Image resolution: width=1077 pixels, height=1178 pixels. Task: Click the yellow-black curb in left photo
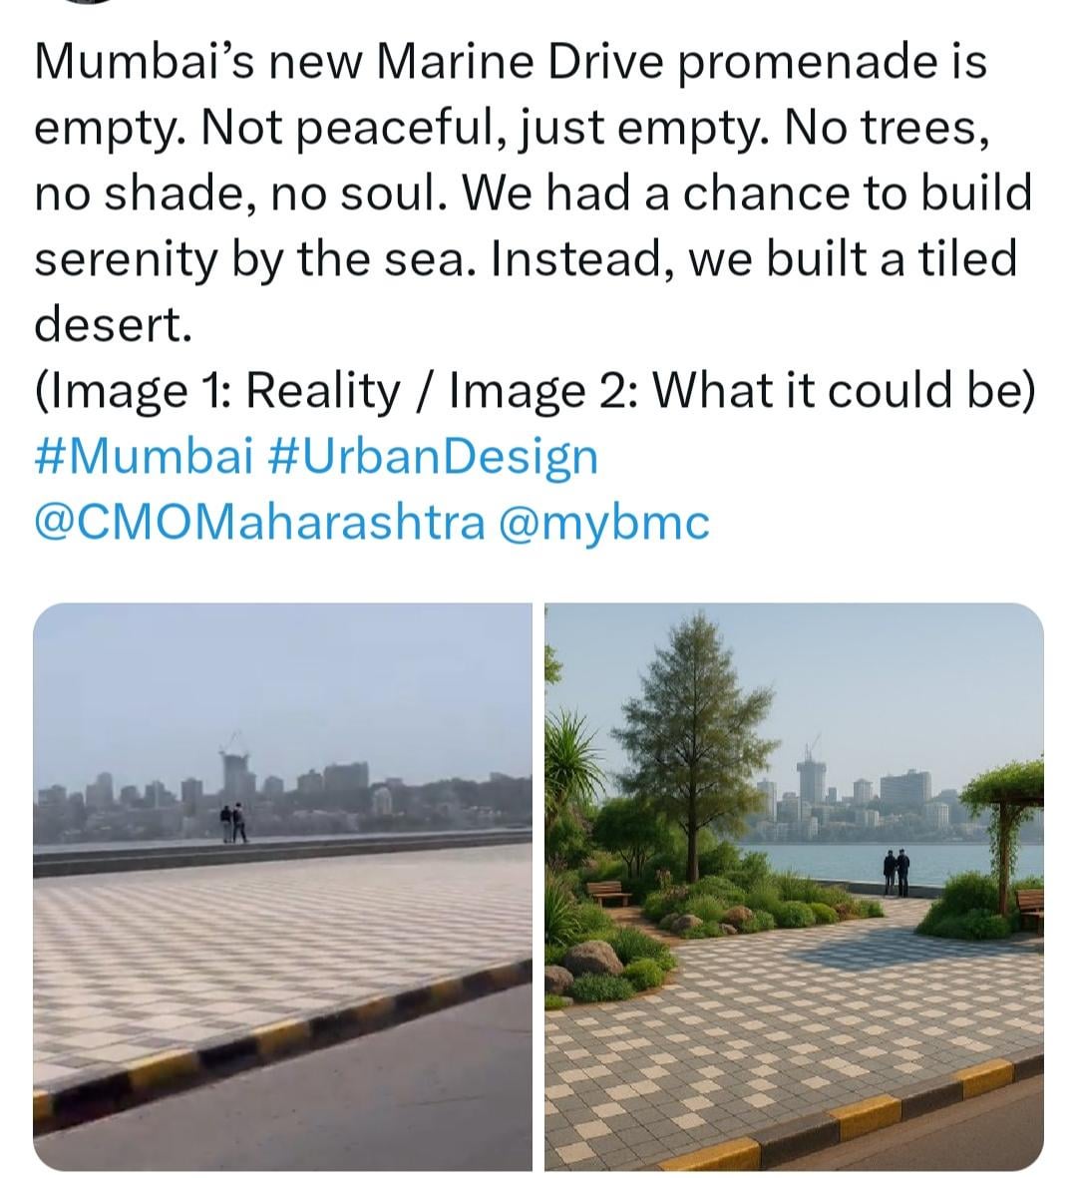coord(282,1044)
